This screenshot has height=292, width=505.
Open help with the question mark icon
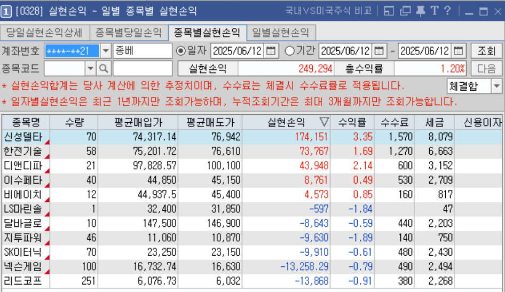(x=447, y=11)
